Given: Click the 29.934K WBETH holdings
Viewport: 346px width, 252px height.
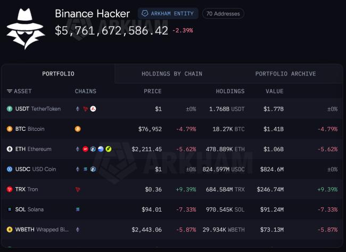Looking at the screenshot, I should 224,230.
